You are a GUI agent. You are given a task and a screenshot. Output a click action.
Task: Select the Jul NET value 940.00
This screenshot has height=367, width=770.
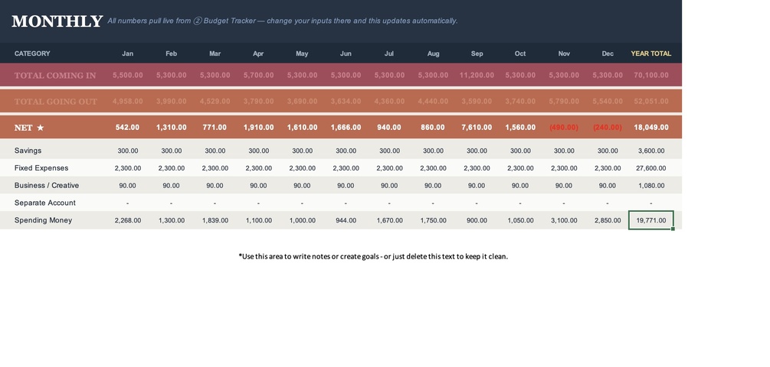point(389,128)
